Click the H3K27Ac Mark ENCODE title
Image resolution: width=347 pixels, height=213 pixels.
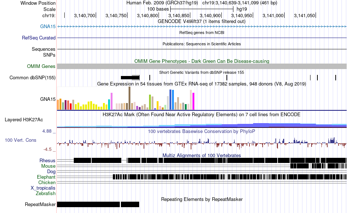pos(202,114)
